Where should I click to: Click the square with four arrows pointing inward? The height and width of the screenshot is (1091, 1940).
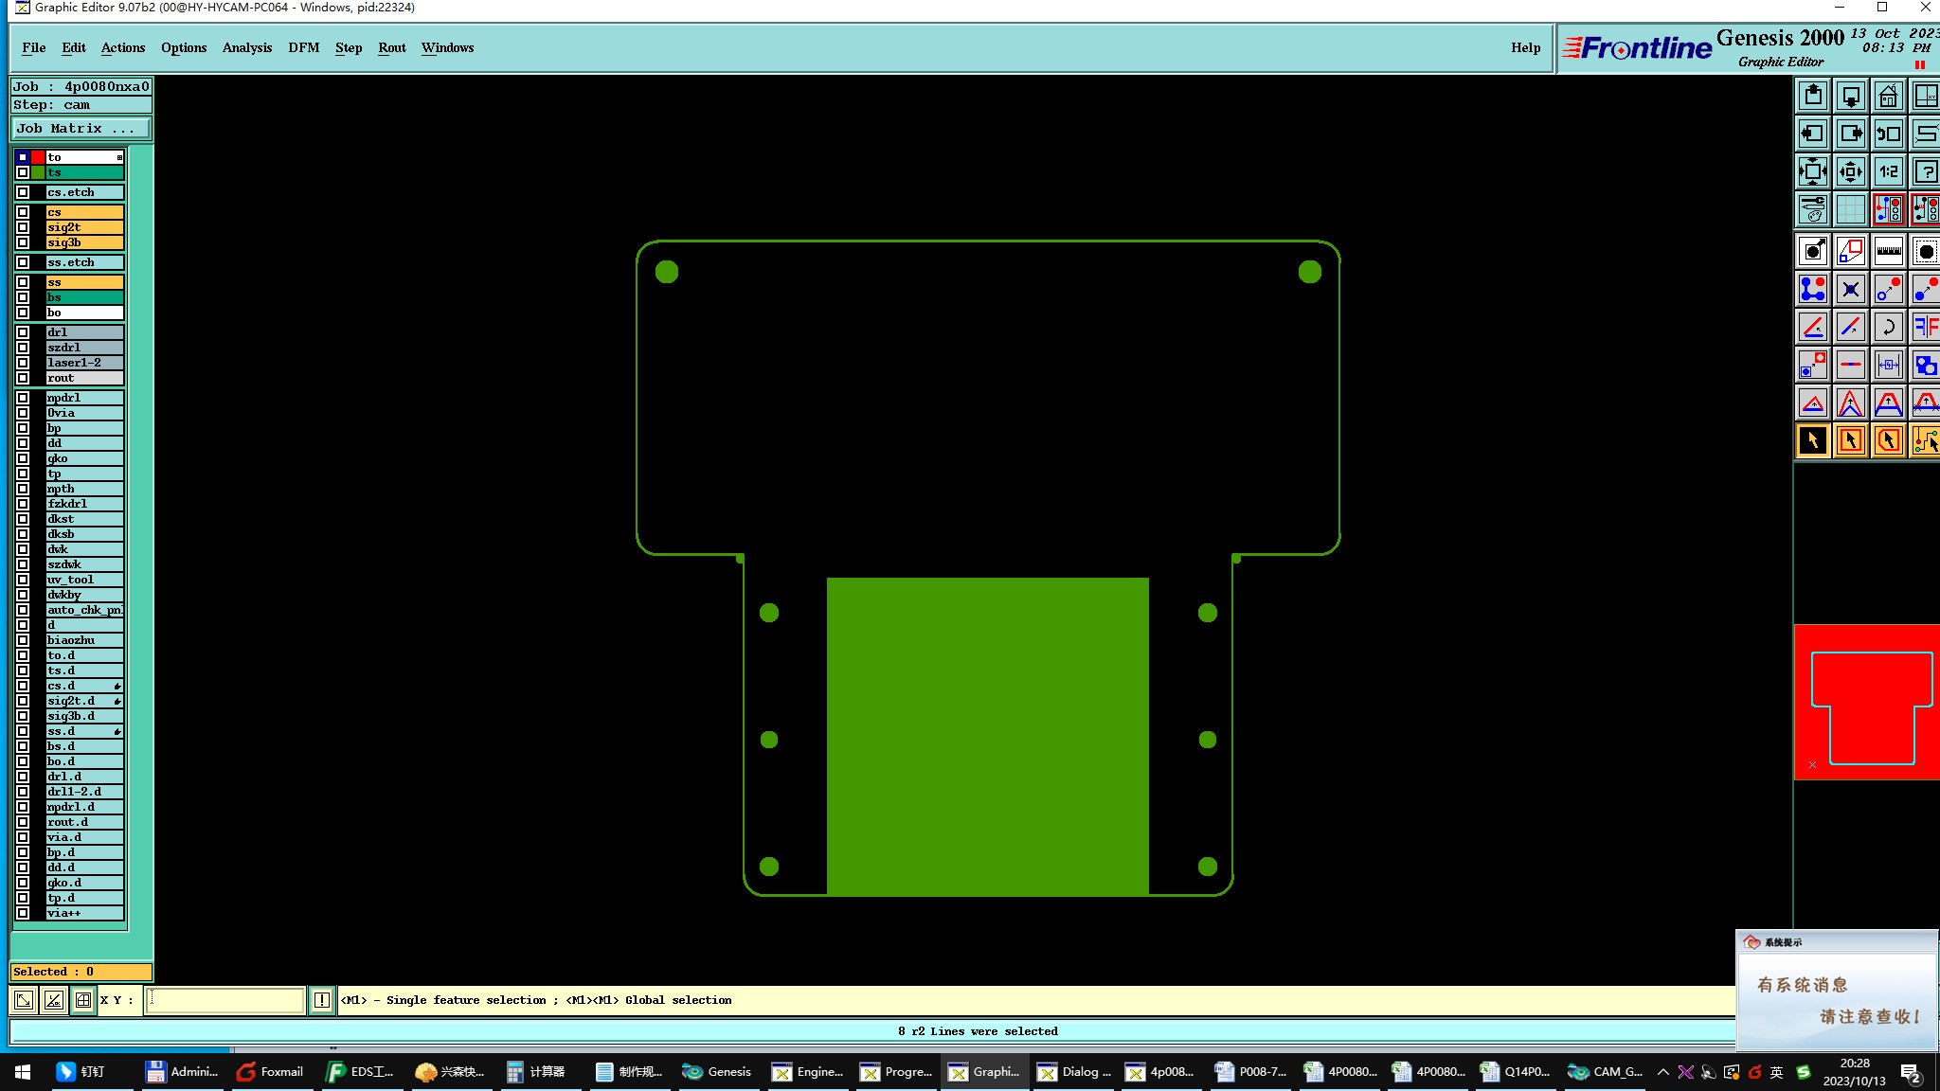(1813, 171)
